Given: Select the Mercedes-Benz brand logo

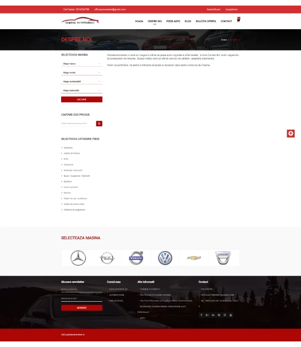Looking at the screenshot, I should tap(78, 258).
